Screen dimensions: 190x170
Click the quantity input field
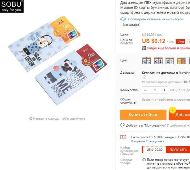point(155,90)
